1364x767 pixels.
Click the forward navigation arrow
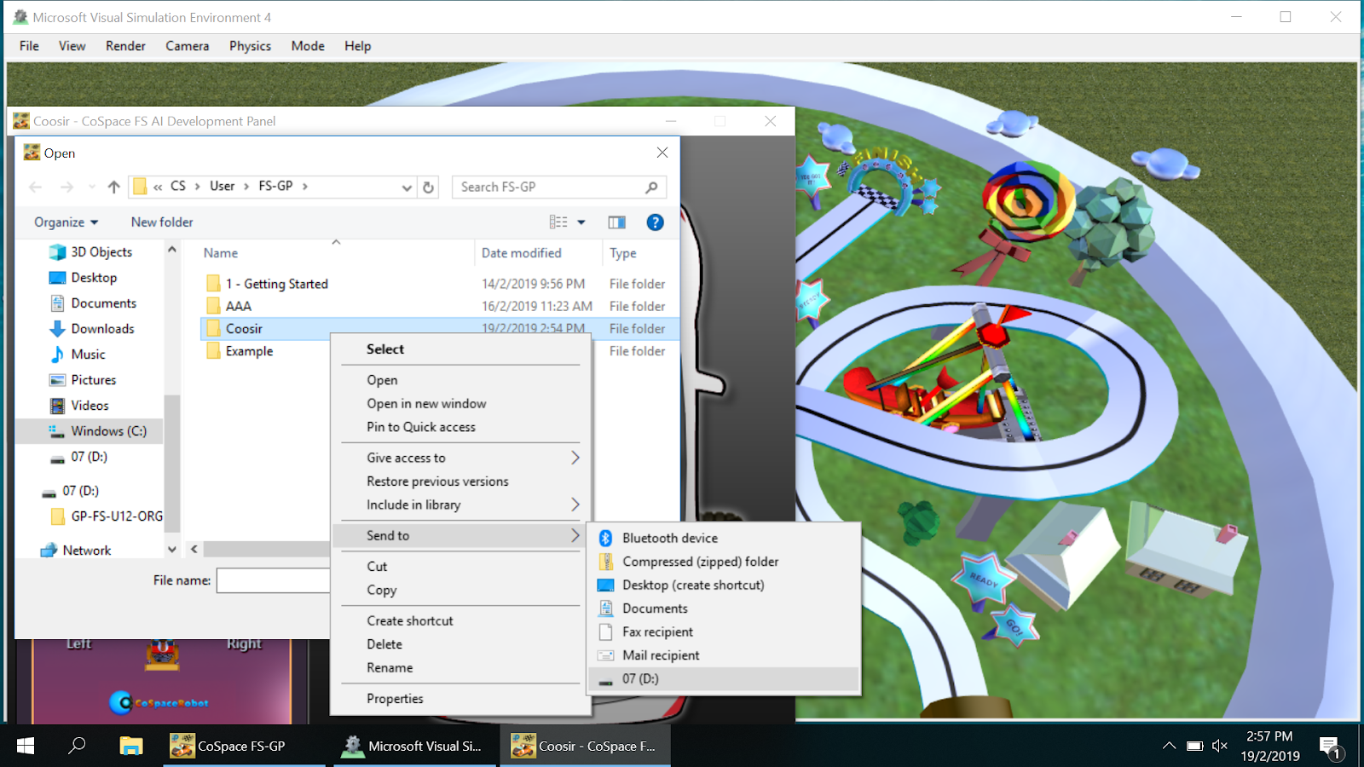(66, 187)
